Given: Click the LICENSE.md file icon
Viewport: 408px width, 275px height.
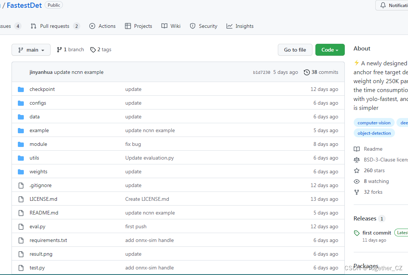Looking at the screenshot, I should click(21, 199).
